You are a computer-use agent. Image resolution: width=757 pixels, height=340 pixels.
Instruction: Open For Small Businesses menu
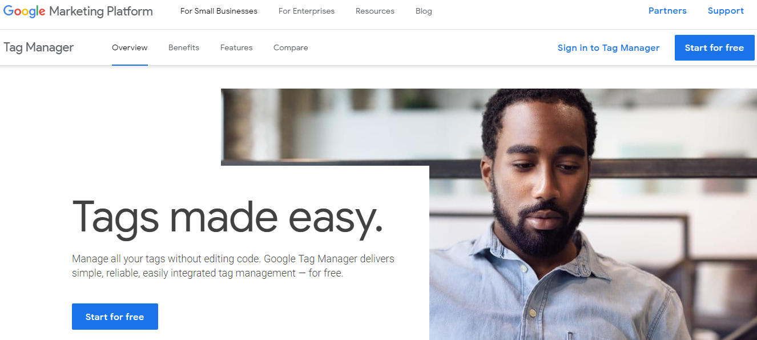point(219,11)
